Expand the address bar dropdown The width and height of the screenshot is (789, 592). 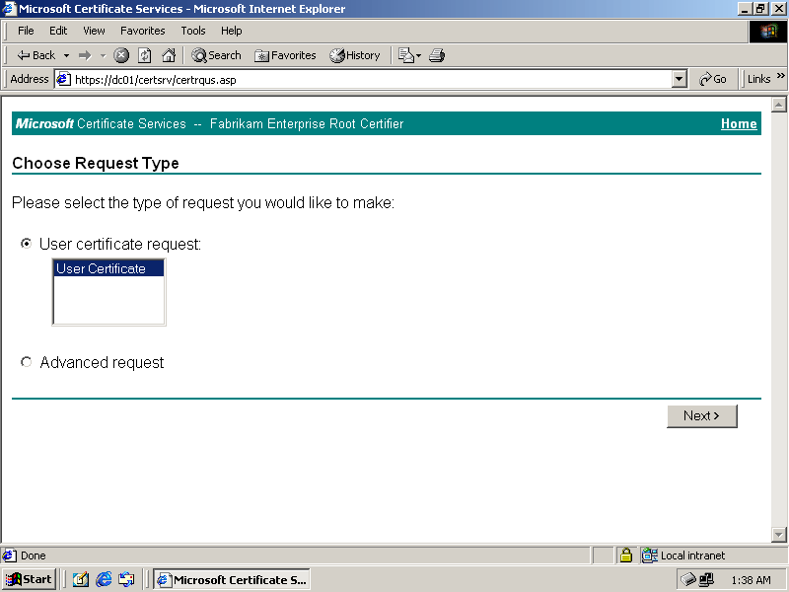pyautogui.click(x=679, y=79)
